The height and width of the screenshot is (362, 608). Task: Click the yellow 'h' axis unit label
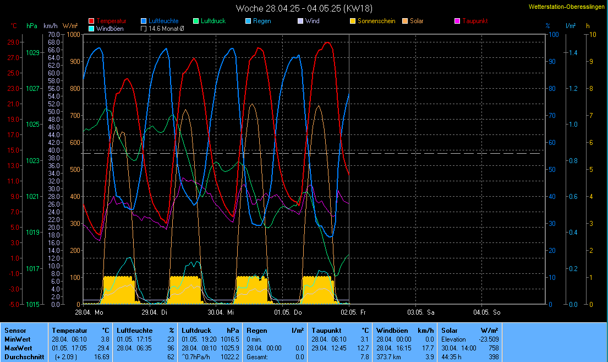588,26
